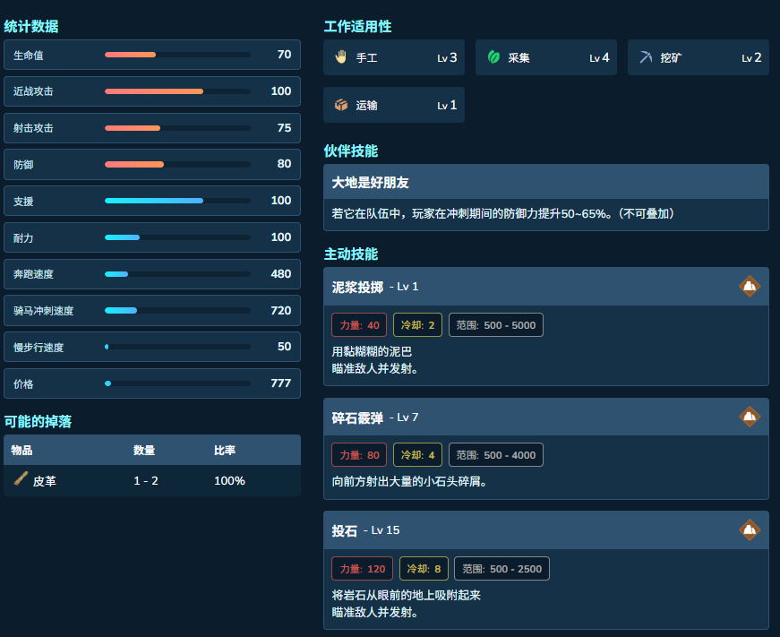Click the 射击攻击 value 75
This screenshot has height=637, width=780.
285,128
